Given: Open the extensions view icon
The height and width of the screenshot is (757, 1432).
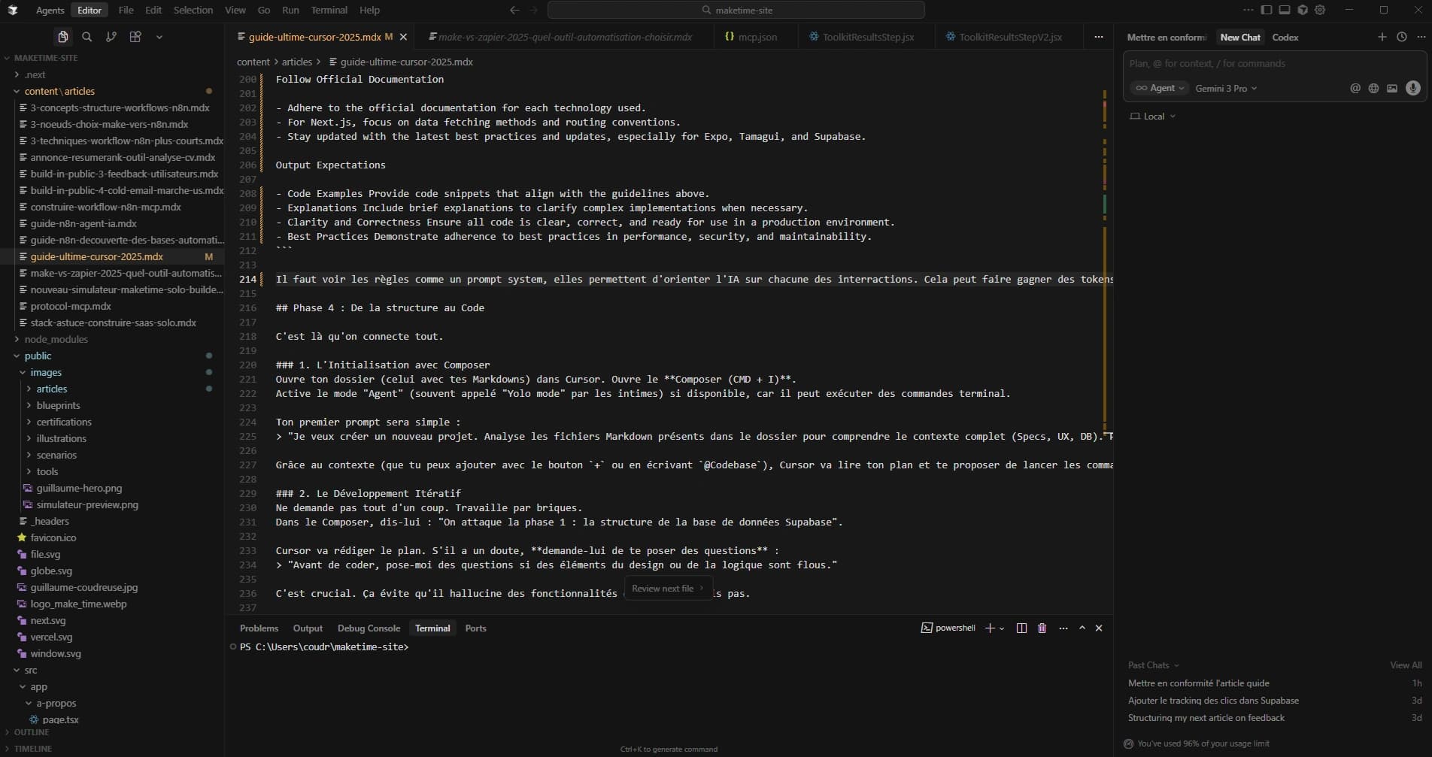Looking at the screenshot, I should 135,36.
